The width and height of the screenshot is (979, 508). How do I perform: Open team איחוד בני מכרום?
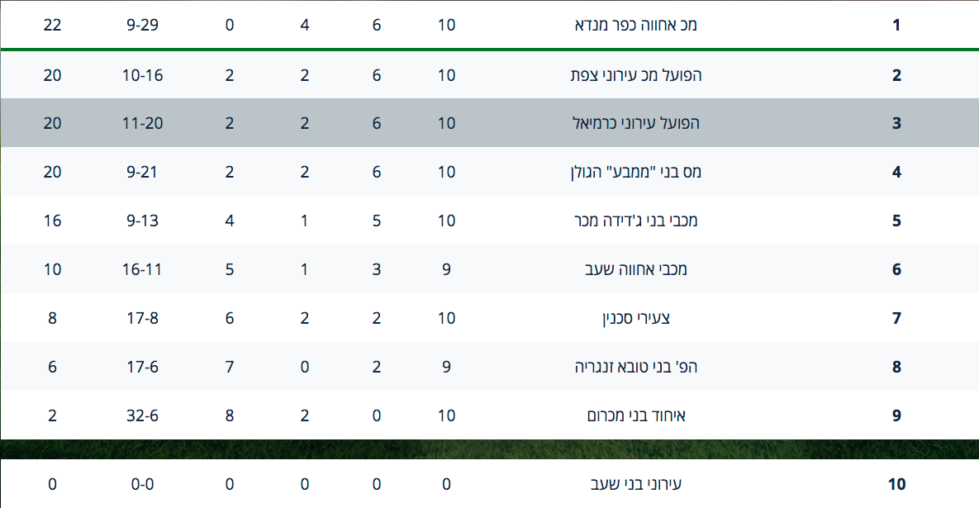point(635,415)
